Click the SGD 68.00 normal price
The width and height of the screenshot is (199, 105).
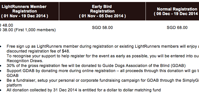click(177, 28)
